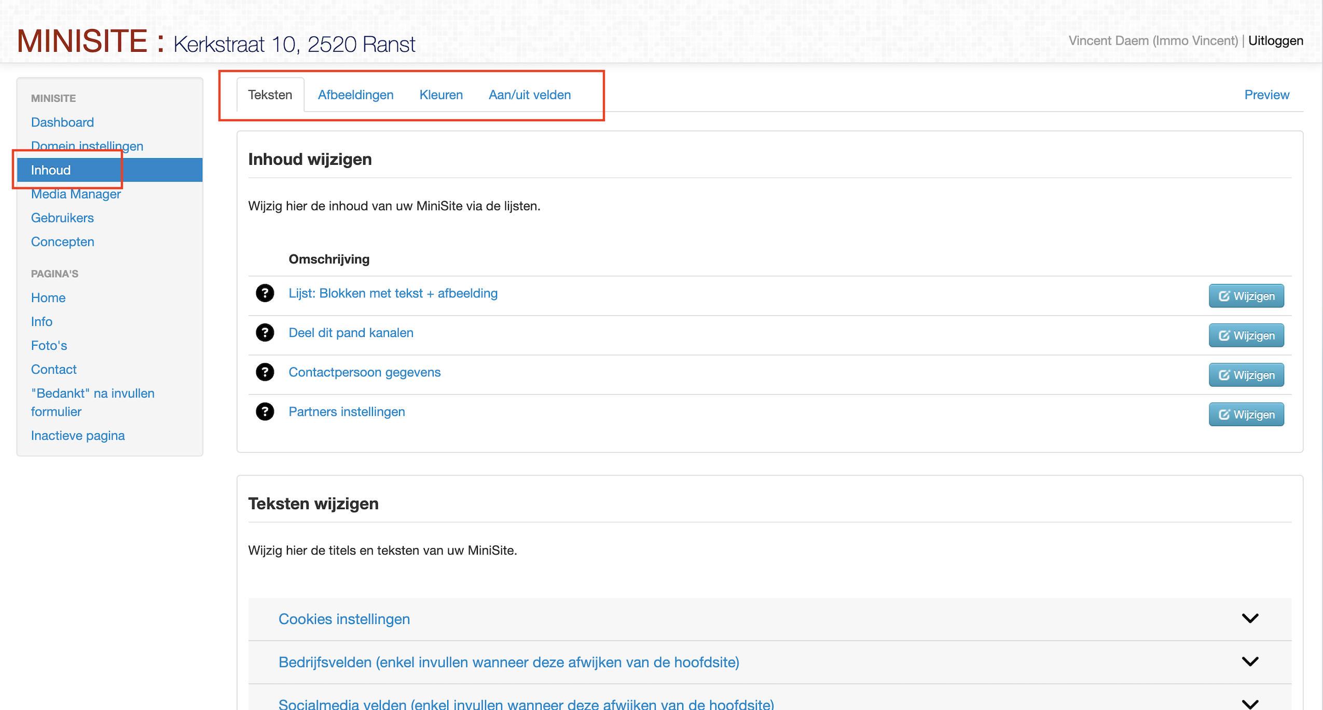This screenshot has height=710, width=1323.
Task: Open Contactpersoon gegevens link
Action: pyautogui.click(x=364, y=372)
